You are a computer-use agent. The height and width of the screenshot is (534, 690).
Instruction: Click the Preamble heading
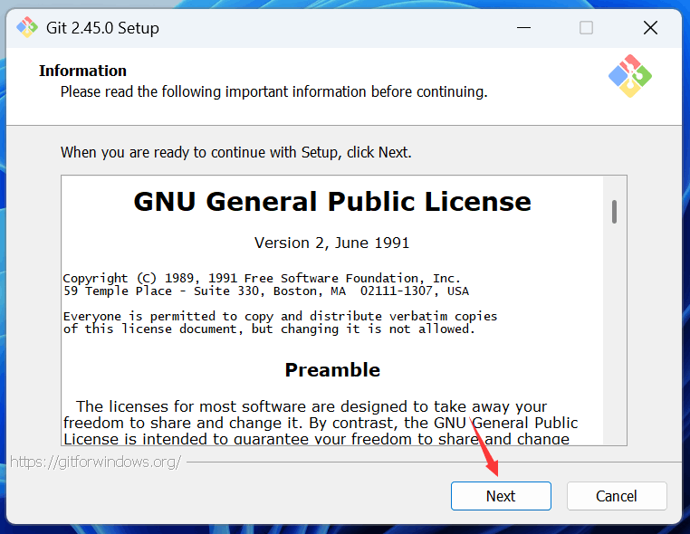[332, 370]
